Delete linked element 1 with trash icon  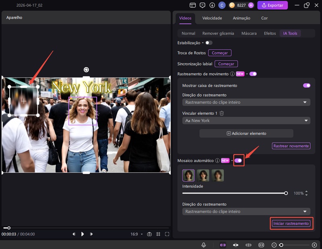pyautogui.click(x=222, y=114)
